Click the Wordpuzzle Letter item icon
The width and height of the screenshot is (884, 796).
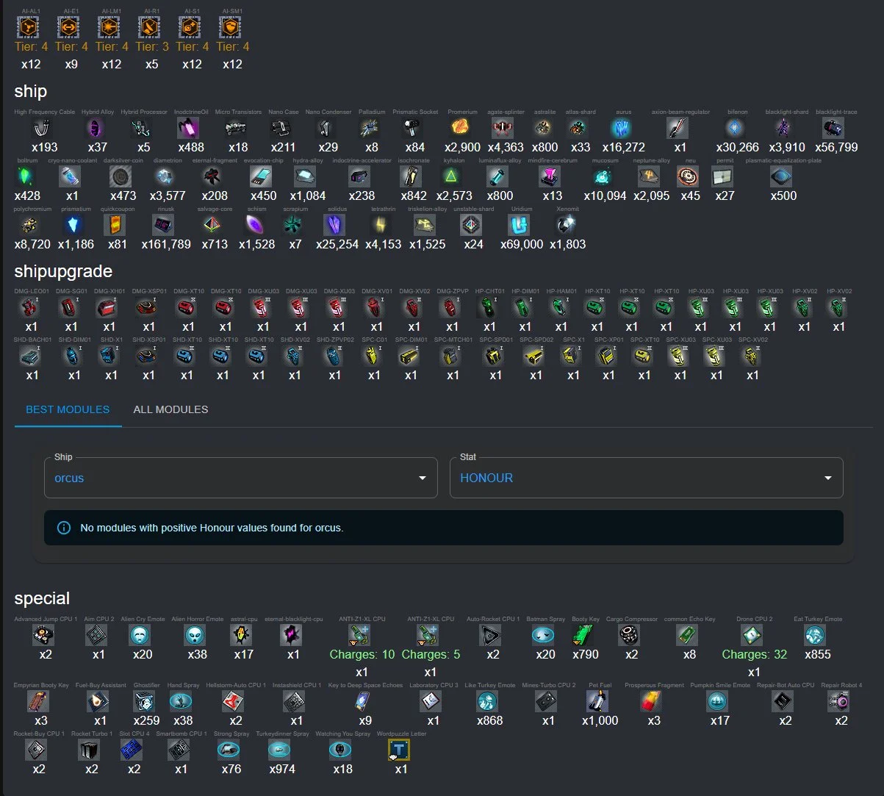(399, 750)
